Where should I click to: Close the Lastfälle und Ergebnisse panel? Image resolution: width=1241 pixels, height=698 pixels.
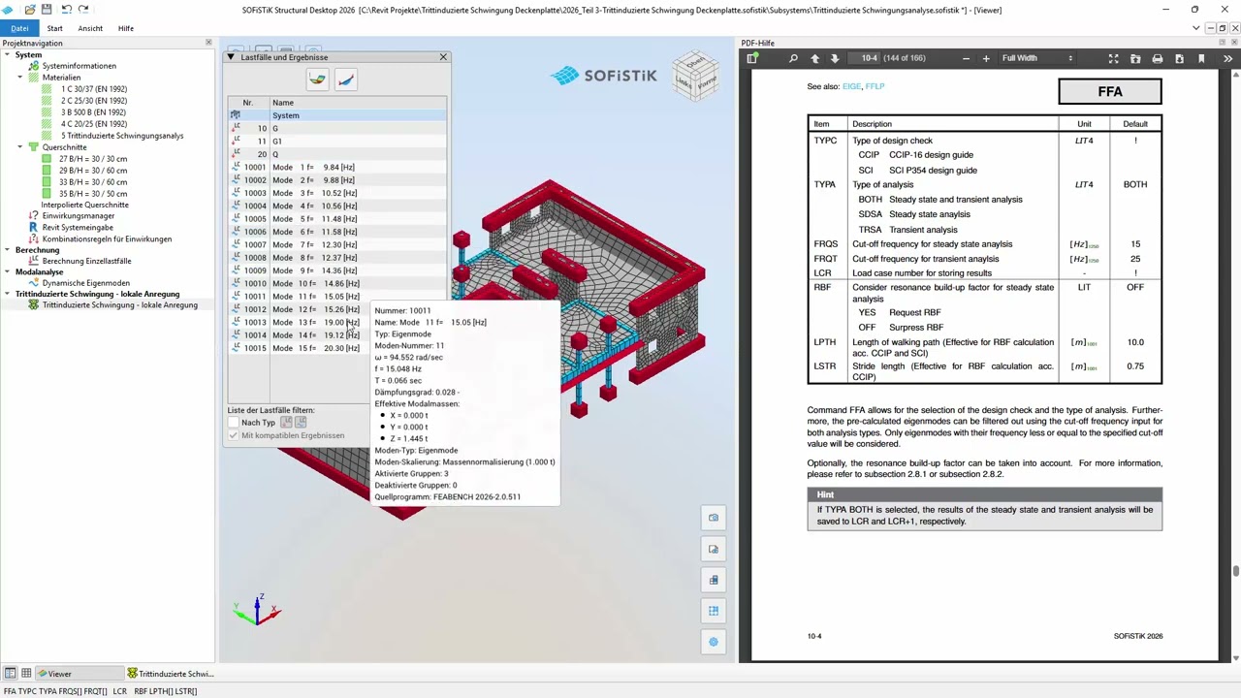coord(443,57)
